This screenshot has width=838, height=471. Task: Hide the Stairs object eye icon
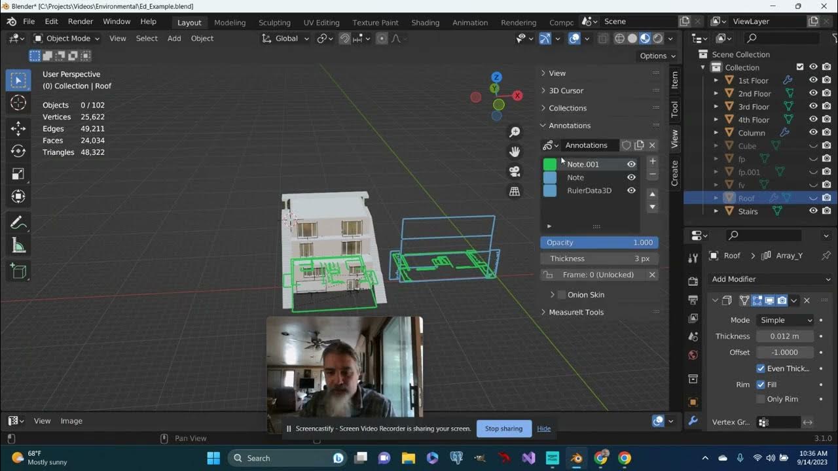tap(813, 211)
